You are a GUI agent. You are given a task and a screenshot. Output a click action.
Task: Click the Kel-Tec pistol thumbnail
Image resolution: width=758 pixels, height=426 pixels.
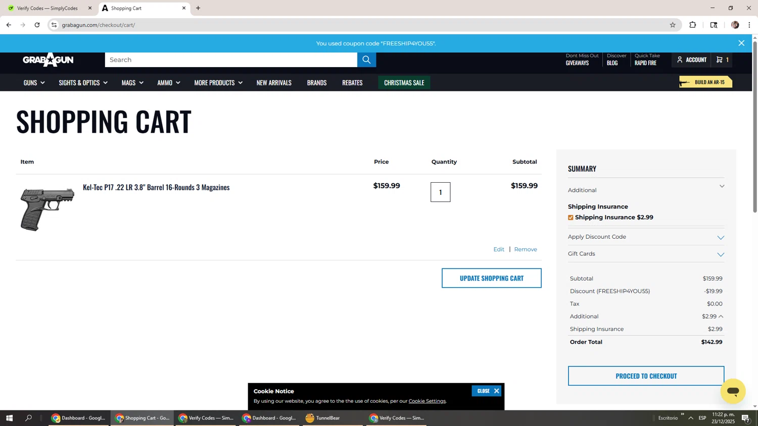[x=47, y=209]
